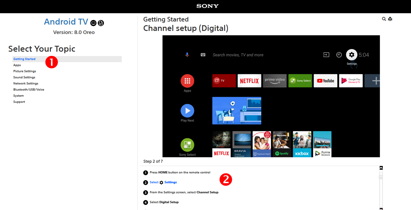The image size is (411, 210).
Task: Click the Netflix app tile
Action: pyautogui.click(x=249, y=81)
